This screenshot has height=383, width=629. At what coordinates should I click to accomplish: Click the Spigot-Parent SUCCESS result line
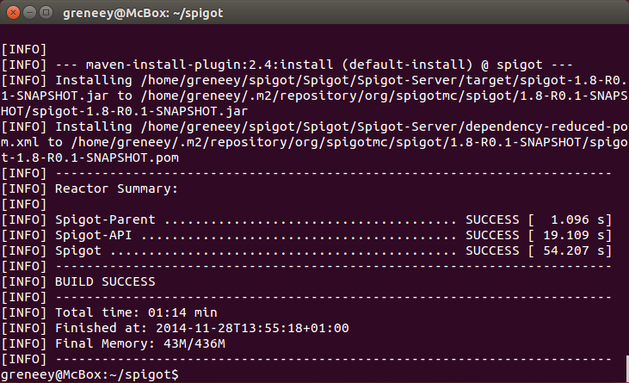306,219
